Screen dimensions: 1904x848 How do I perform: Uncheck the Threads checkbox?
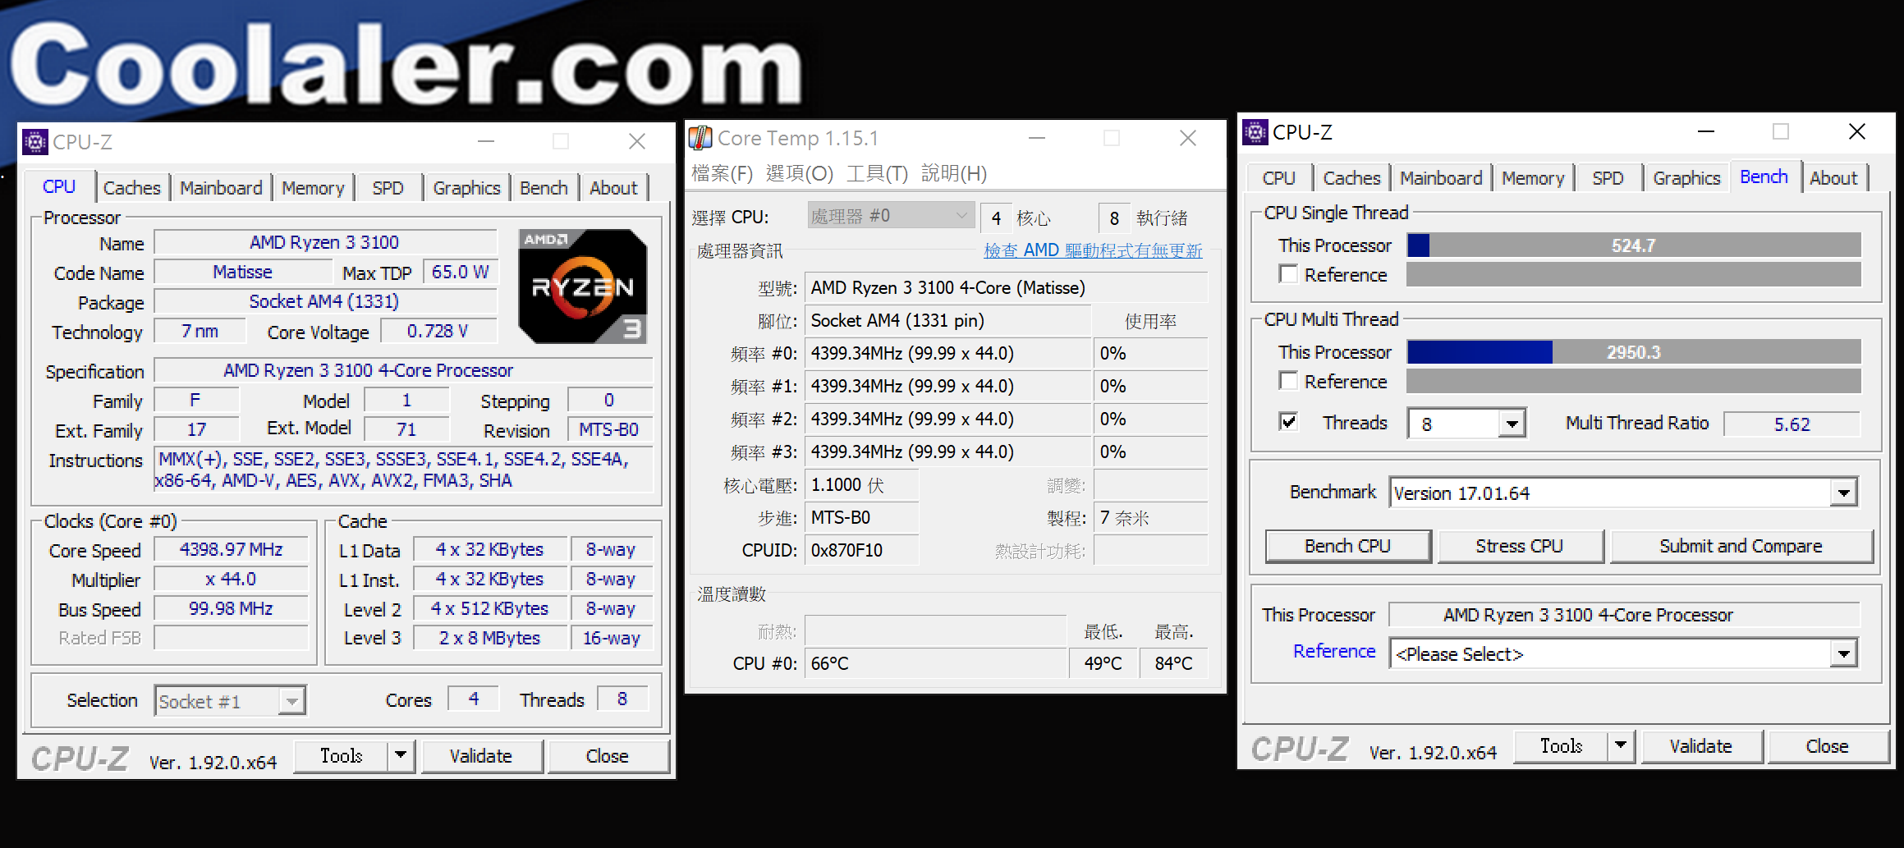1289,422
